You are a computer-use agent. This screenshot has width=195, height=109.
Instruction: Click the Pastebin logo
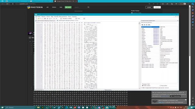click(x=35, y=7)
